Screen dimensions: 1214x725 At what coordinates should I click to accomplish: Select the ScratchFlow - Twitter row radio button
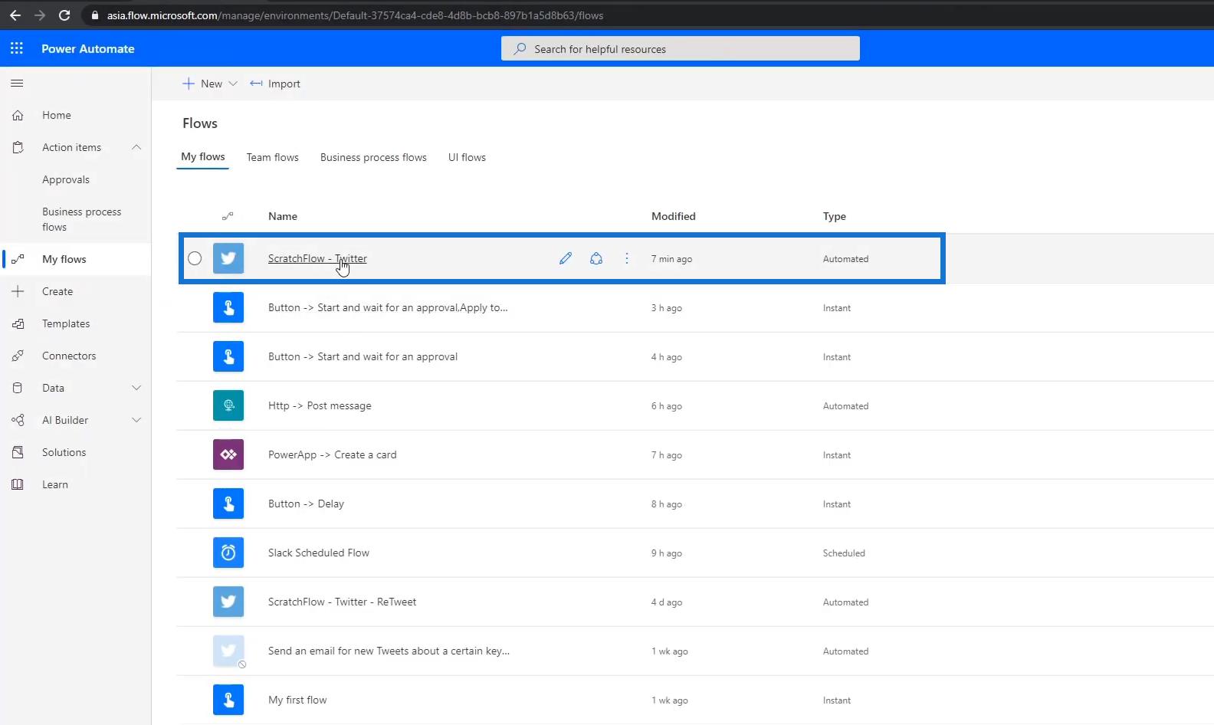[195, 258]
